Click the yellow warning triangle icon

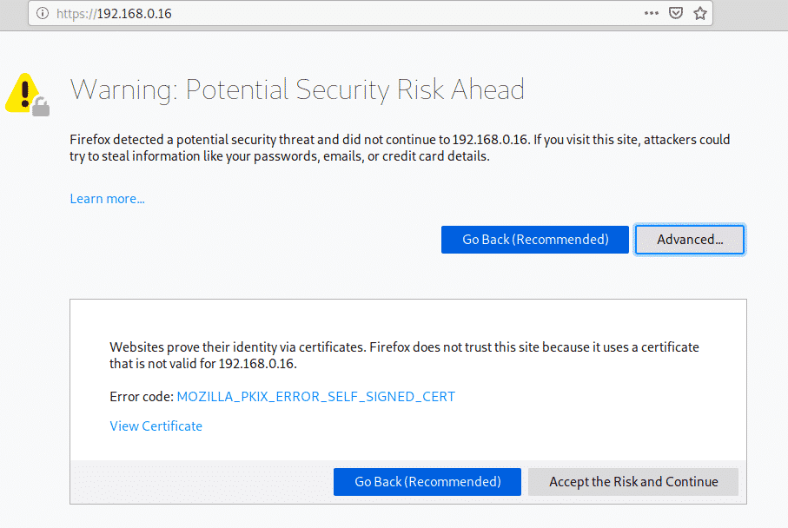click(23, 93)
